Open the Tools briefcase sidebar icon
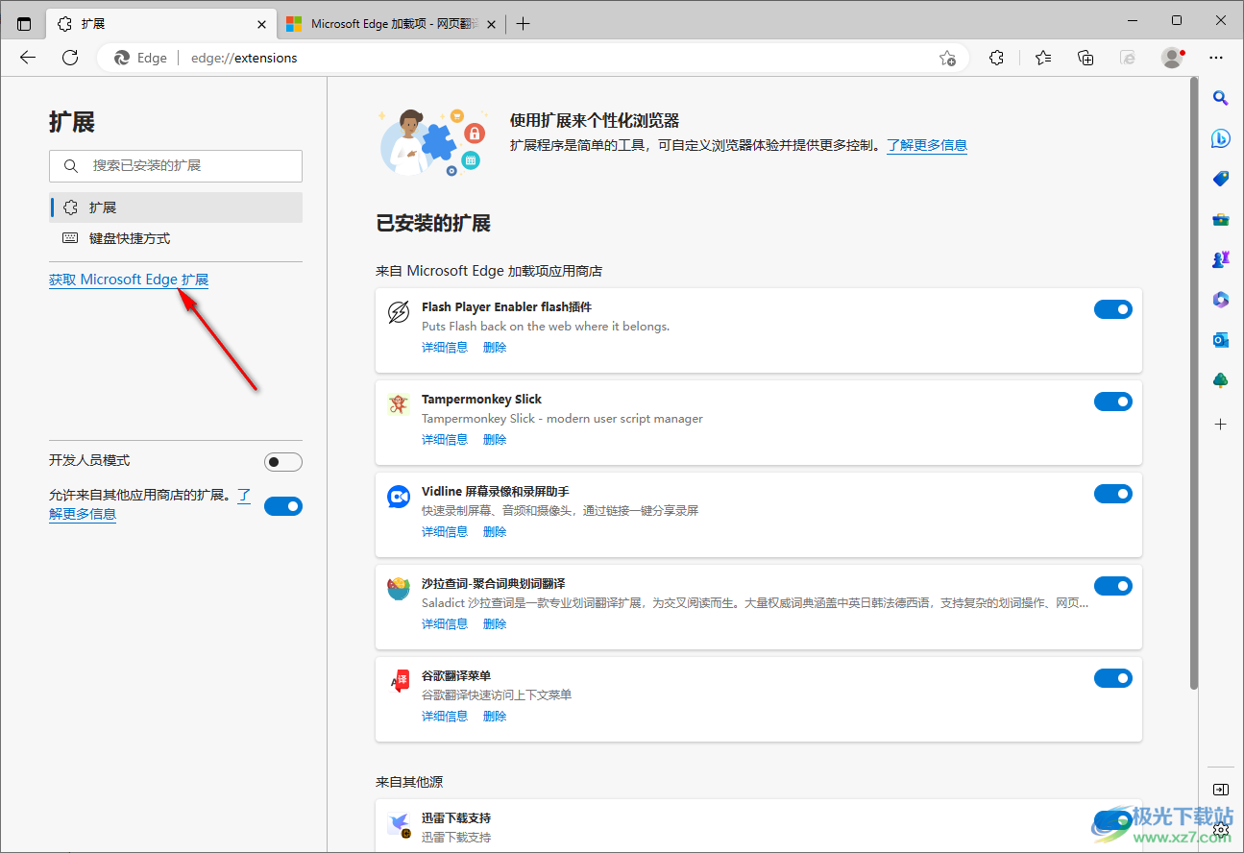This screenshot has width=1244, height=853. (1221, 219)
